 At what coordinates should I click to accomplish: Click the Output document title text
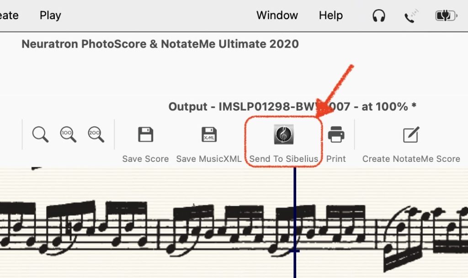coord(292,107)
